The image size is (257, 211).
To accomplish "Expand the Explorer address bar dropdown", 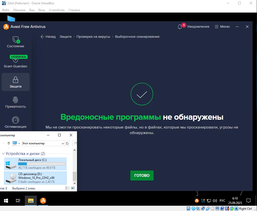I will point(63,143).
